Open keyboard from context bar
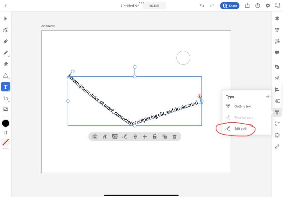Image resolution: width=283 pixels, height=198 pixels. coord(95,137)
